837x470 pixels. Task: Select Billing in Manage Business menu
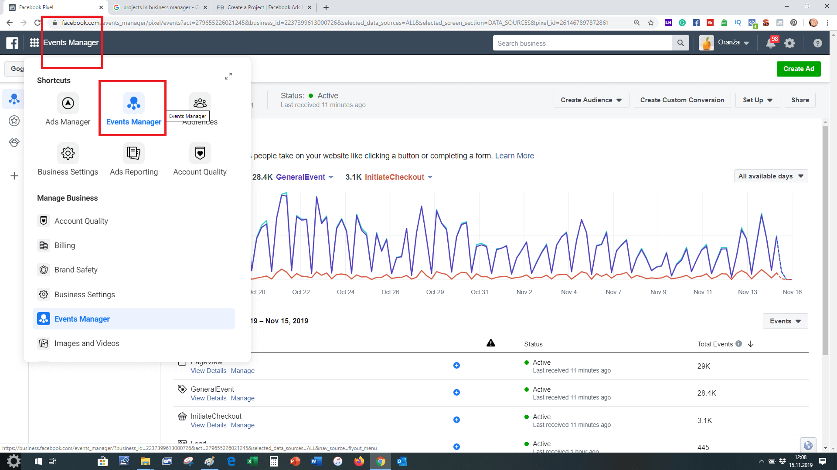tap(65, 245)
